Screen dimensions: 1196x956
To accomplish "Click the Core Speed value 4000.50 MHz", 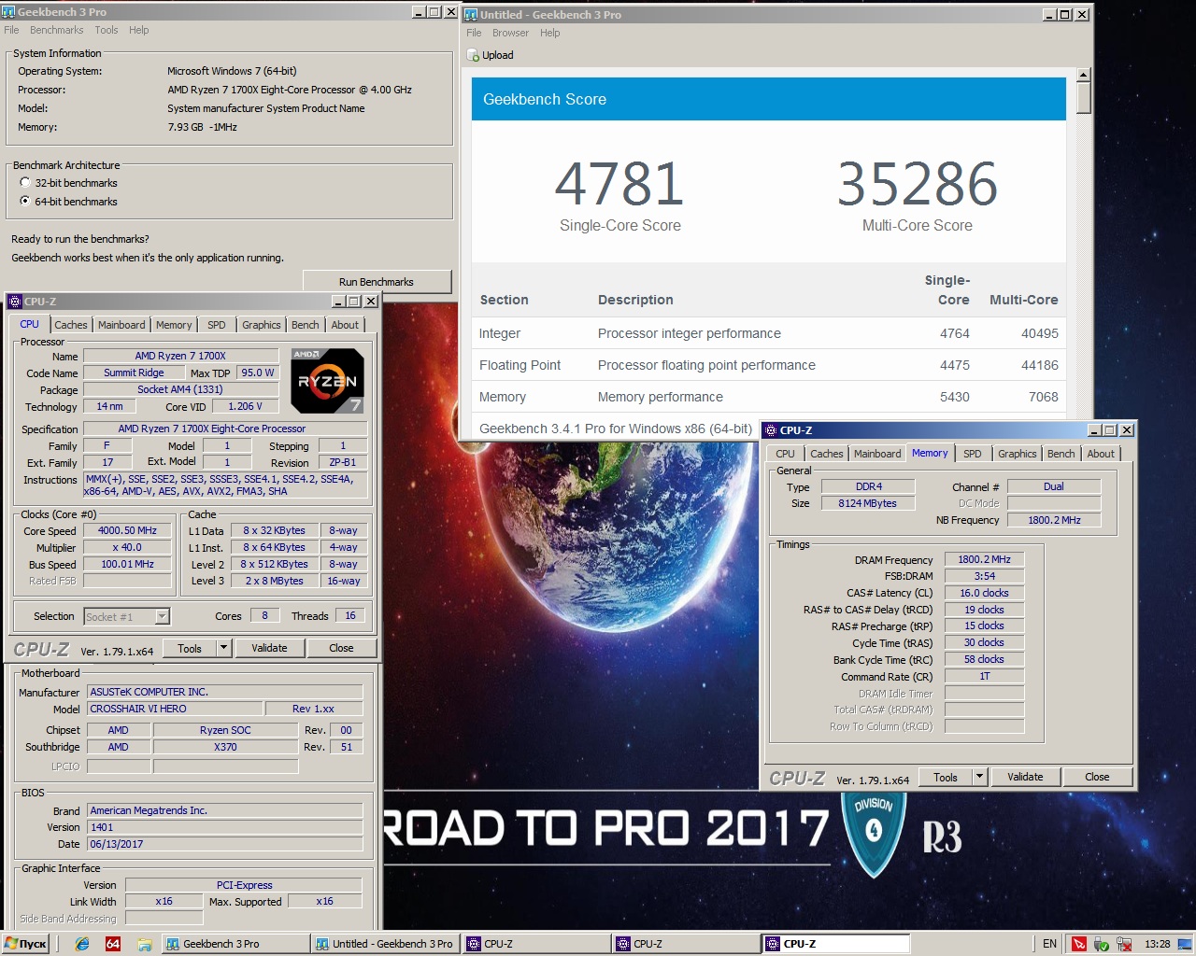I will coord(127,530).
